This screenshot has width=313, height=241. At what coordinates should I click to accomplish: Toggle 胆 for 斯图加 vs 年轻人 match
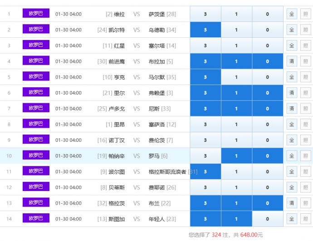[x=305, y=219]
